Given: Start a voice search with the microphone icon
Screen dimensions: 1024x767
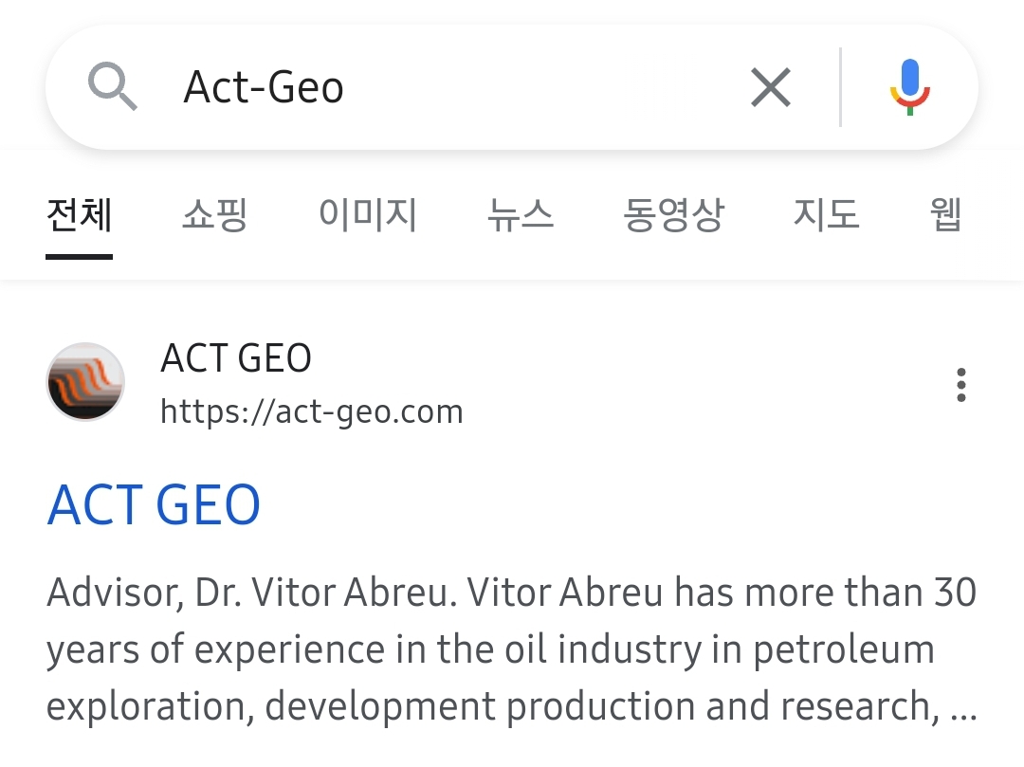Looking at the screenshot, I should pos(909,86).
